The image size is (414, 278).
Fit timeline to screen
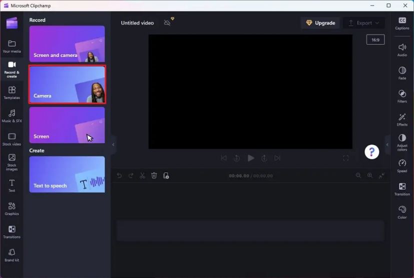pyautogui.click(x=381, y=175)
